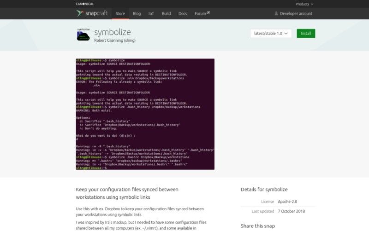Click the Snapcraft bird logo
Image resolution: width=369 pixels, height=231 pixels.
click(x=80, y=13)
